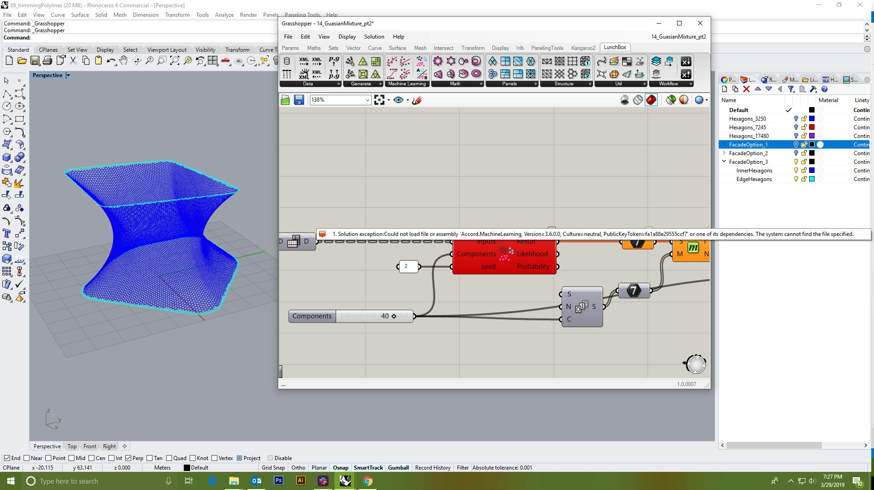Toggle visibility of Hexagons_3250 layer
This screenshot has width=874, height=490.
pyautogui.click(x=796, y=118)
